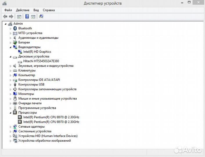Viewport: 205px width, 157px height.
Task: Open the Действие menu
Action: pyautogui.click(x=23, y=10)
